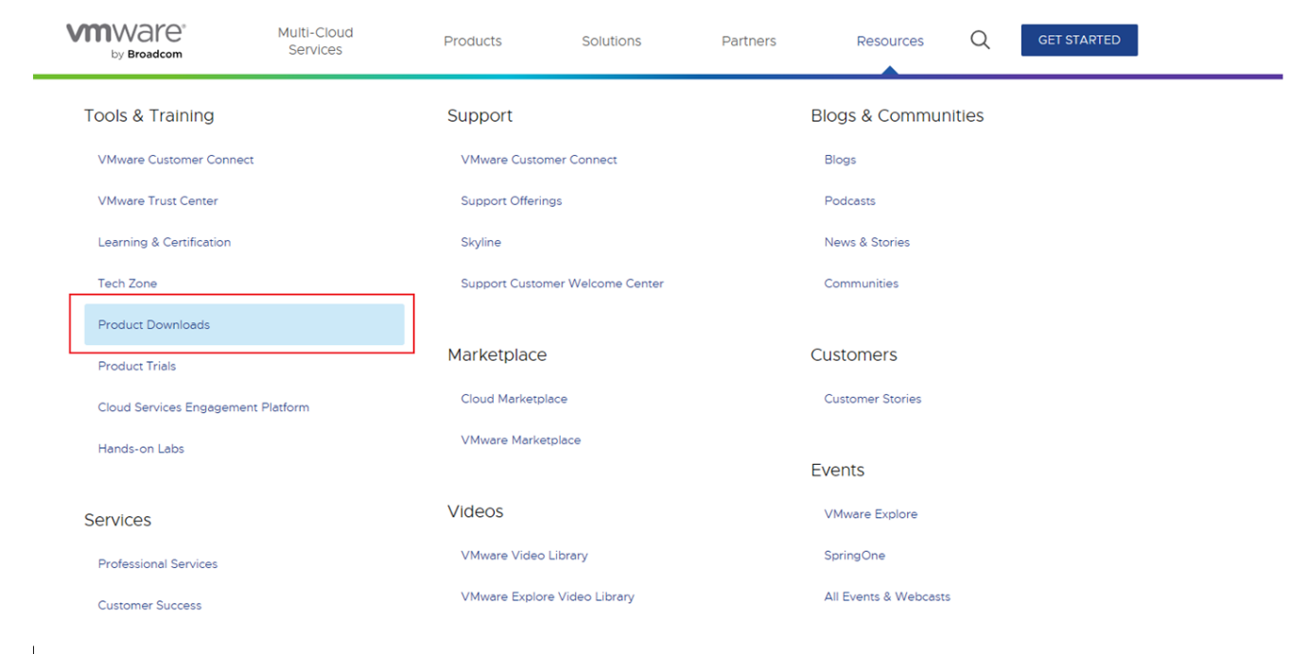Screen dimensions: 1307x654
Task: Collapse the Resources menu
Action: tap(890, 41)
